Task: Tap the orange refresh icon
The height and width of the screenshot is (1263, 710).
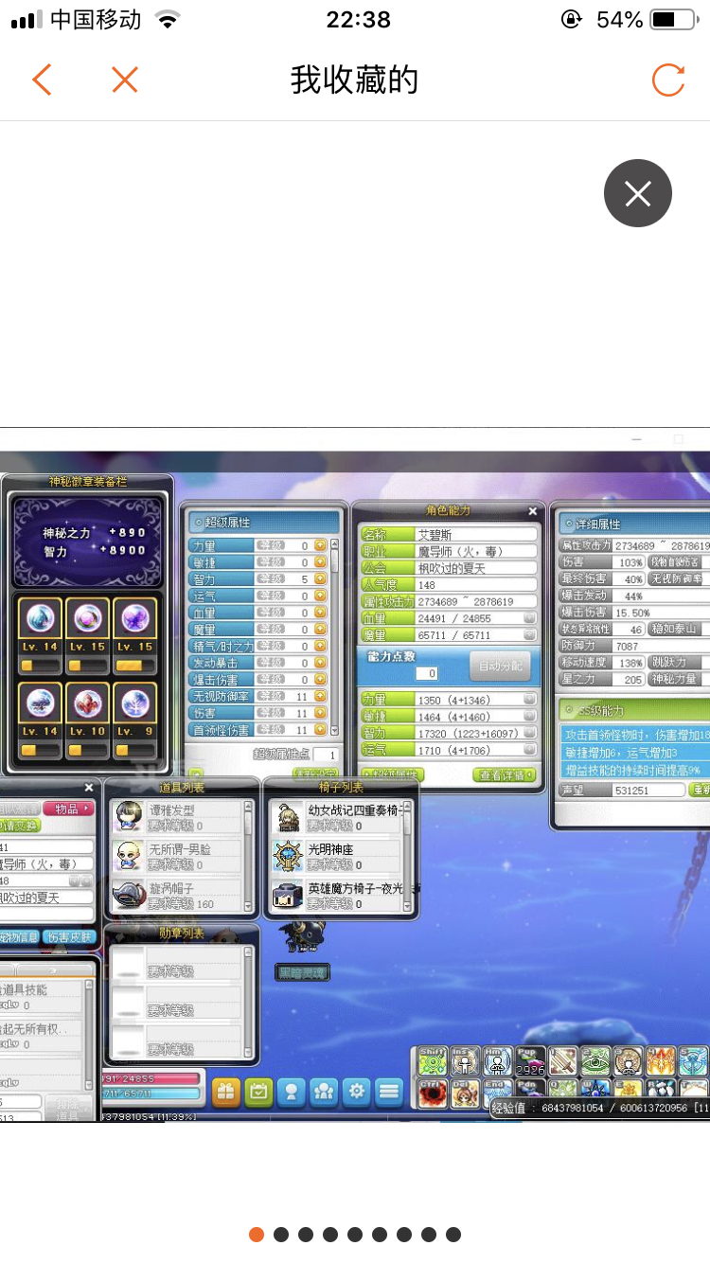Action: tap(668, 80)
